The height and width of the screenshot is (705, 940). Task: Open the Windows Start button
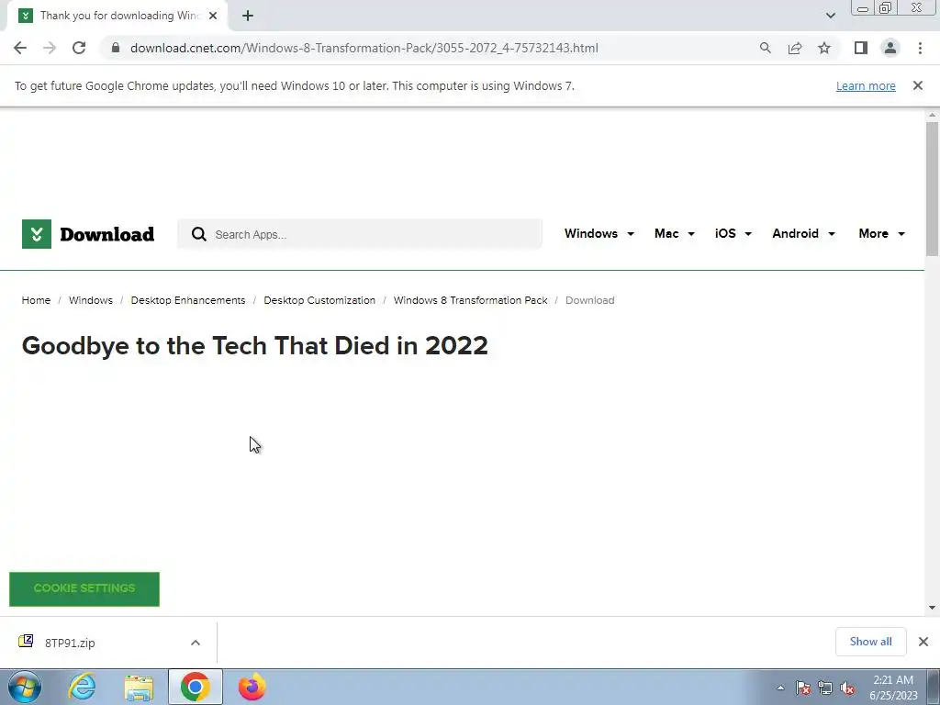tap(25, 687)
